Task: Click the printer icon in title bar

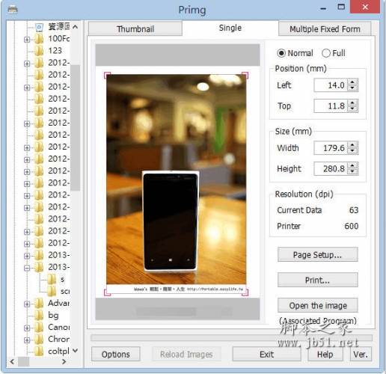Action: (x=13, y=10)
